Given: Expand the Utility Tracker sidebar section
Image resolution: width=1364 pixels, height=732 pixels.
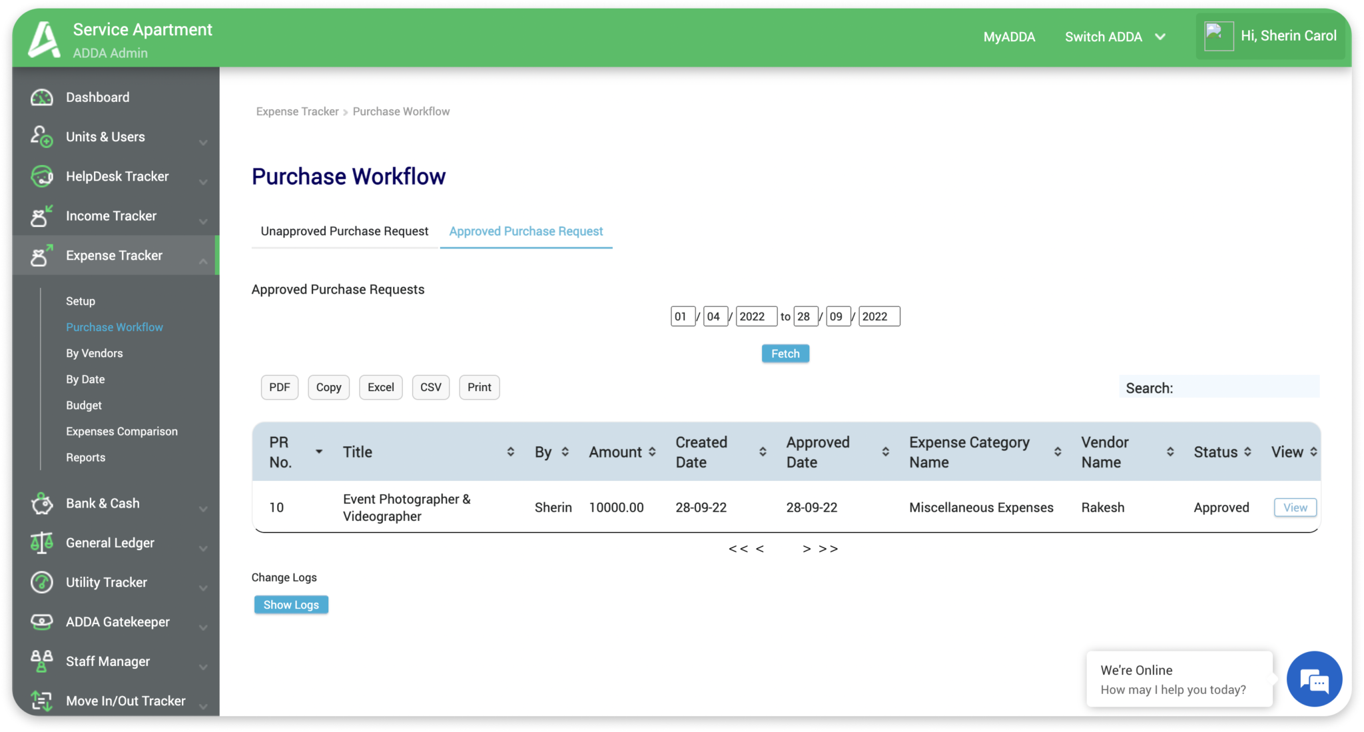Looking at the screenshot, I should click(106, 581).
